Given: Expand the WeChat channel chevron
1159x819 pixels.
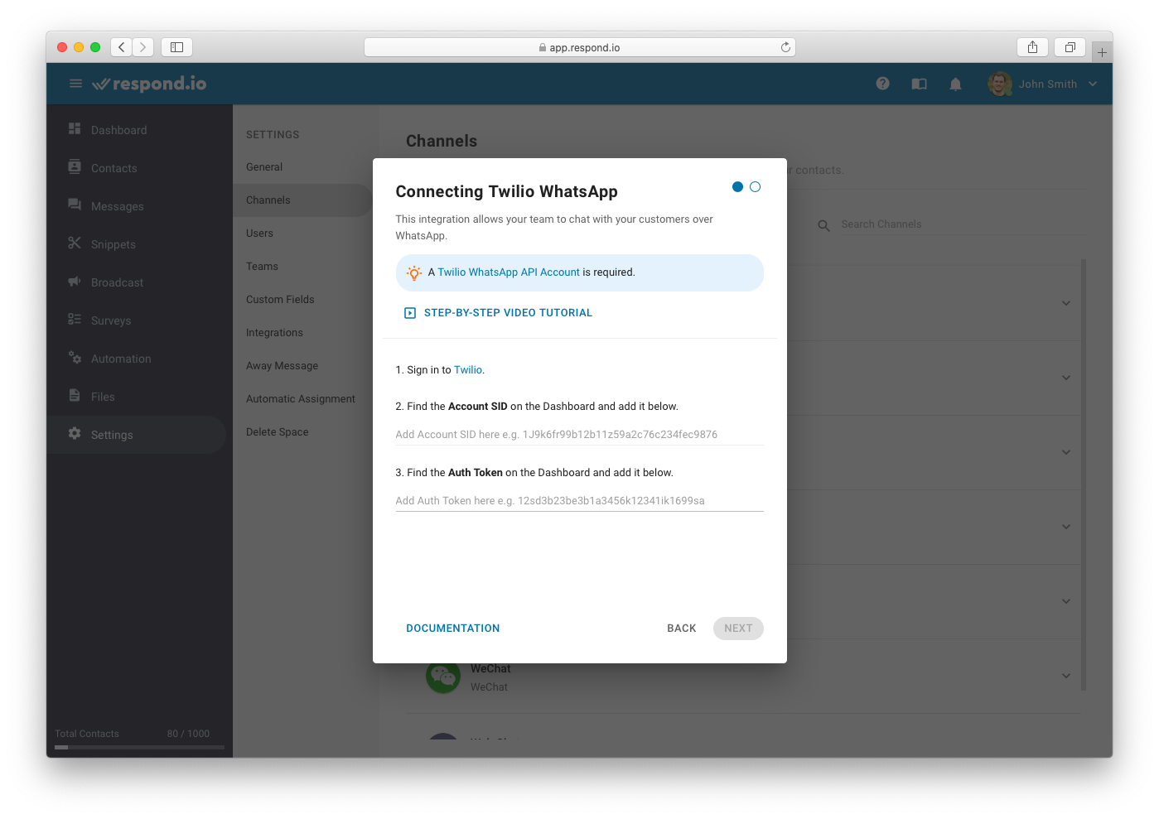Looking at the screenshot, I should [1066, 676].
